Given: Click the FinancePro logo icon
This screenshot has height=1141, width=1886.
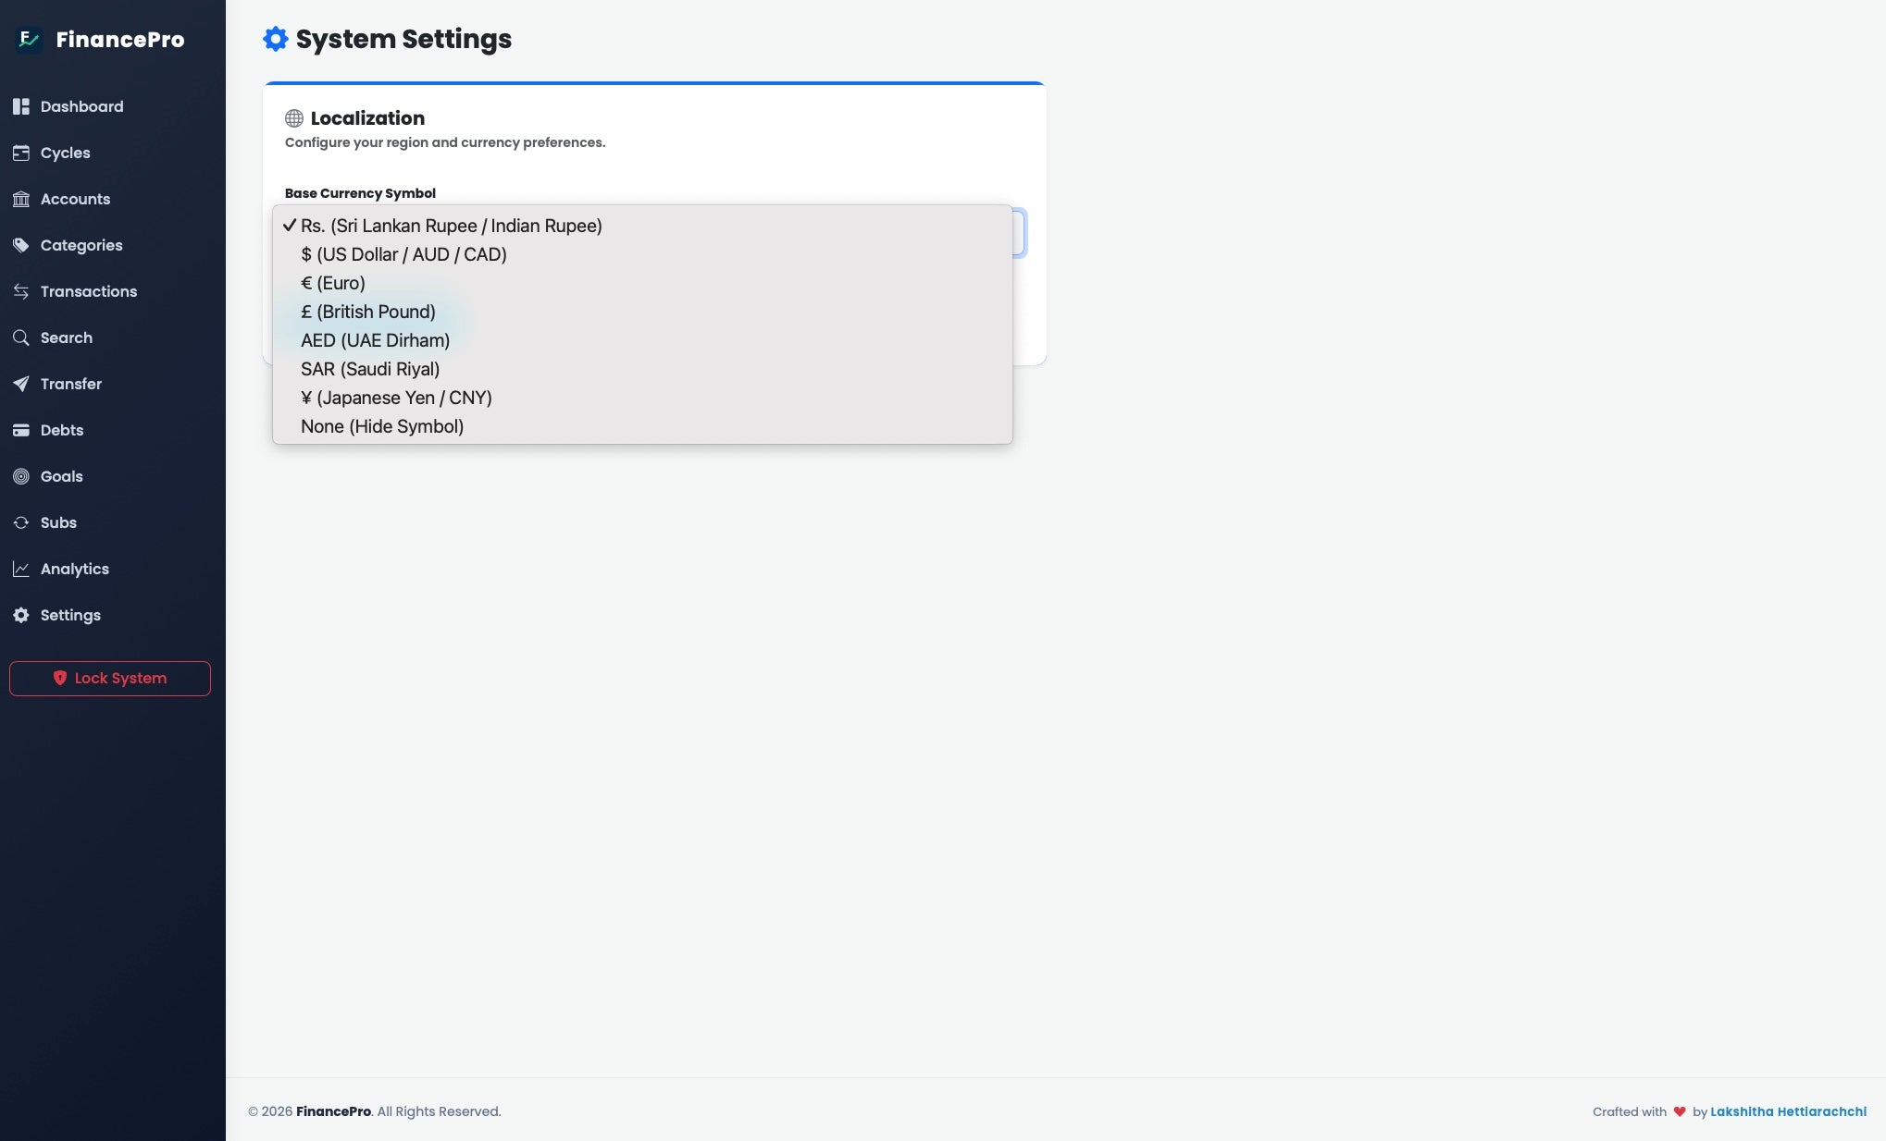Looking at the screenshot, I should [x=30, y=39].
